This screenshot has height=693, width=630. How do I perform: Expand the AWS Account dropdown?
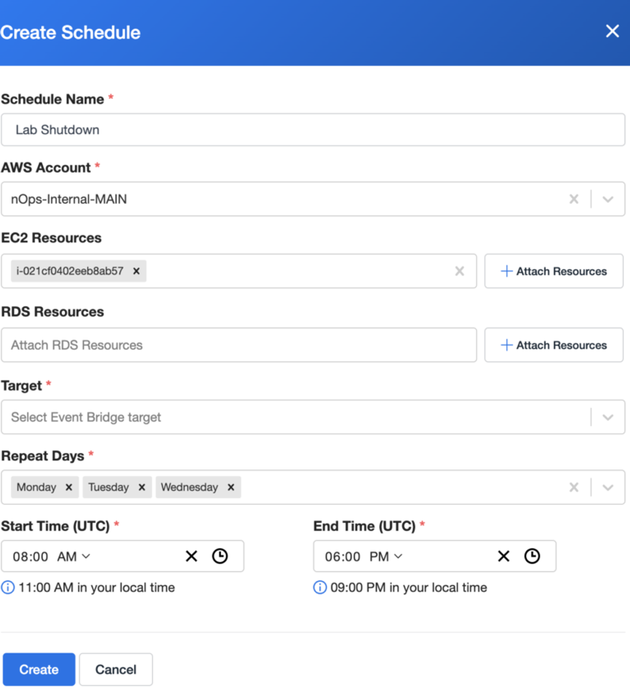coord(608,199)
